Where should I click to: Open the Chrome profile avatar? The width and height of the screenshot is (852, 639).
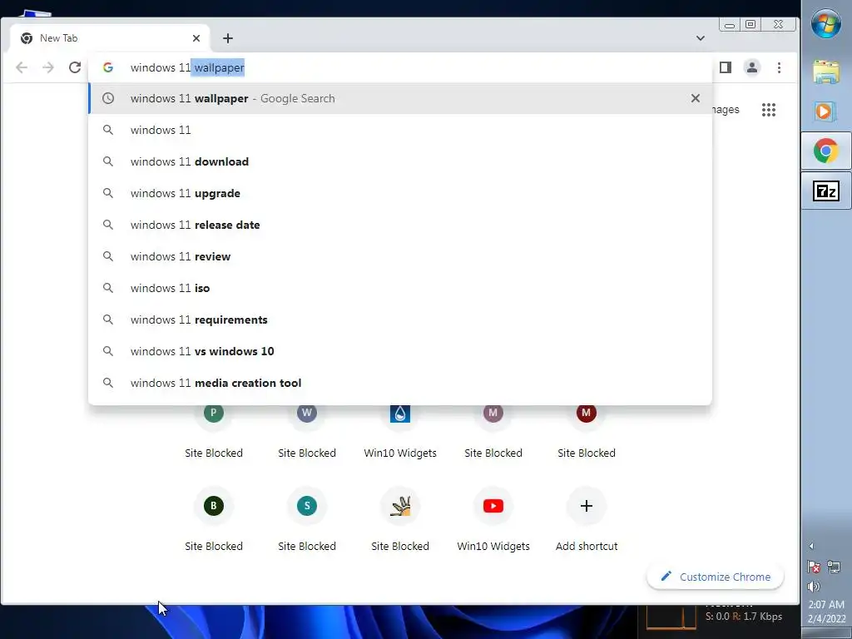(x=752, y=67)
